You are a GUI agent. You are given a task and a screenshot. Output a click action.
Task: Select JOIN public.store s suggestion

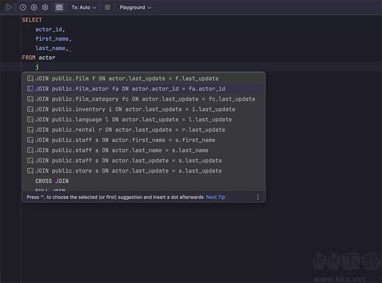click(143, 171)
